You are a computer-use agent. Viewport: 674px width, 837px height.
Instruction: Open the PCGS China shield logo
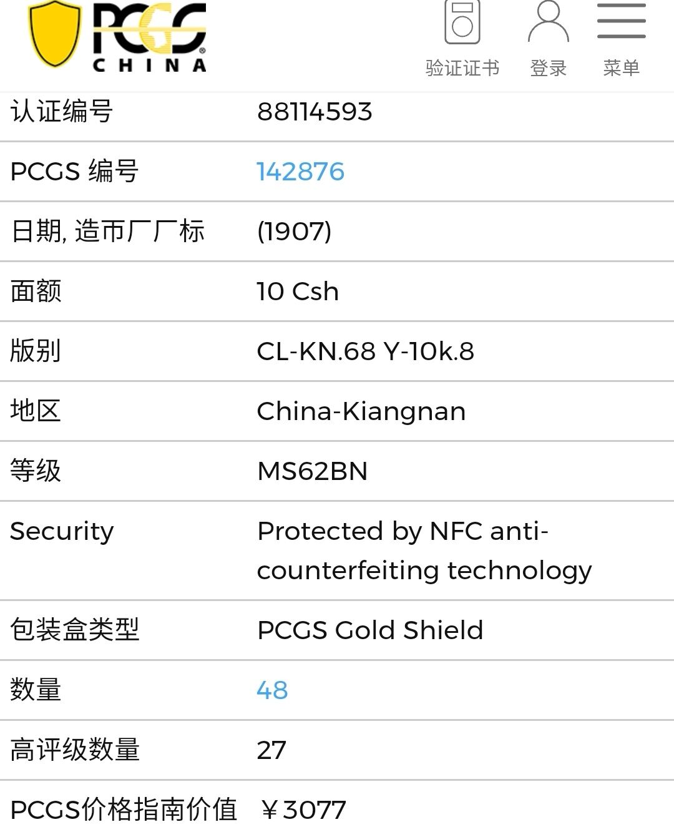[x=56, y=34]
